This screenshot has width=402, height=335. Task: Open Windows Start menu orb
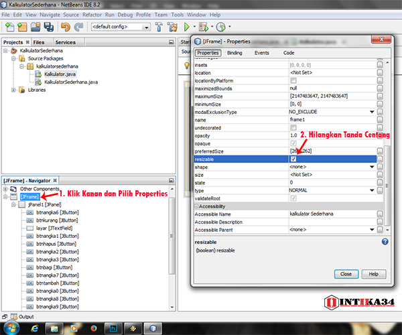point(11,328)
